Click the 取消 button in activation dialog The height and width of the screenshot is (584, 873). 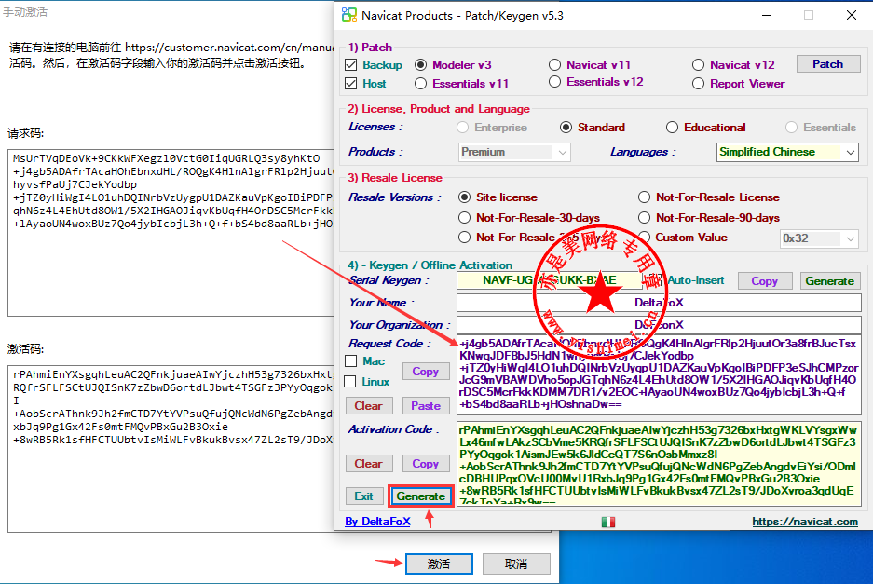click(x=516, y=564)
